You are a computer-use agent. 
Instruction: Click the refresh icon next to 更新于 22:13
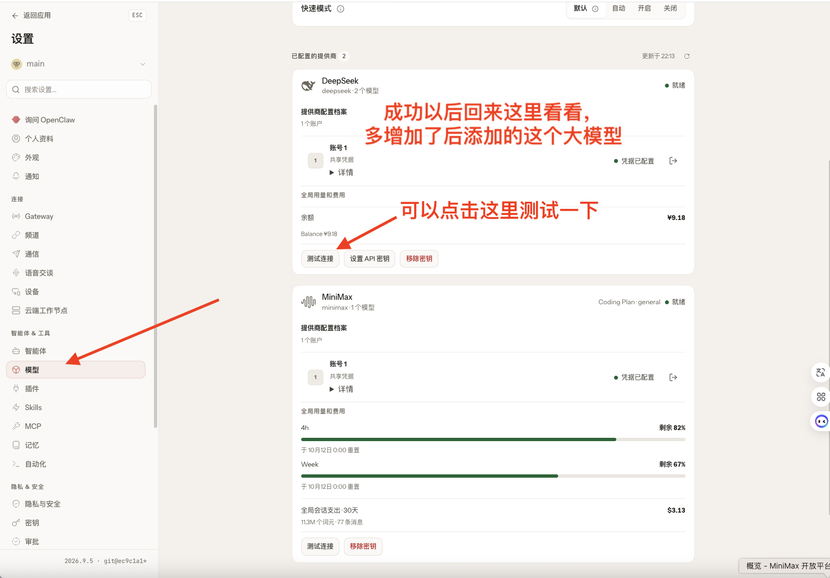click(x=687, y=56)
